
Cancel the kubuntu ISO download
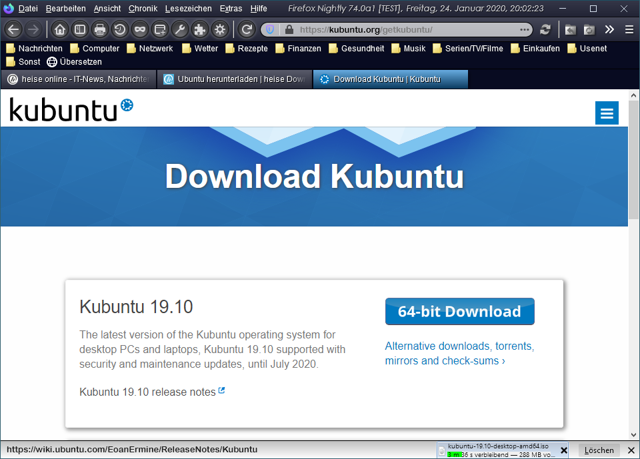[x=564, y=450]
